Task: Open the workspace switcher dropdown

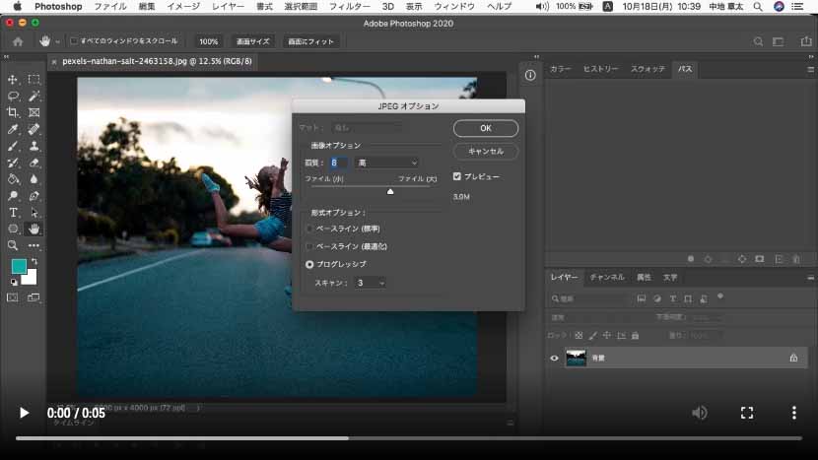Action: point(778,41)
